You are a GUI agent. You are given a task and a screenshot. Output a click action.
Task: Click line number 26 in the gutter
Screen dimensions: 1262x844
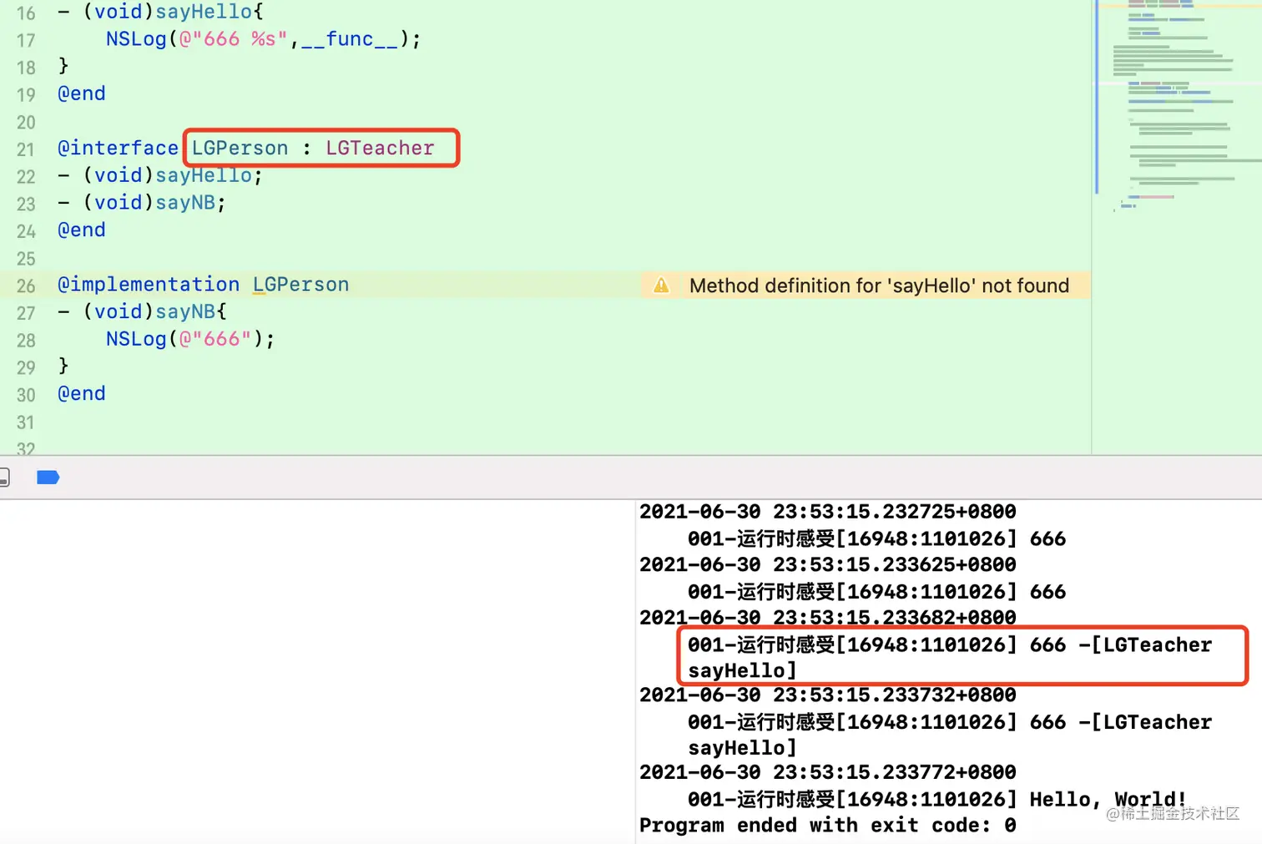coord(26,286)
